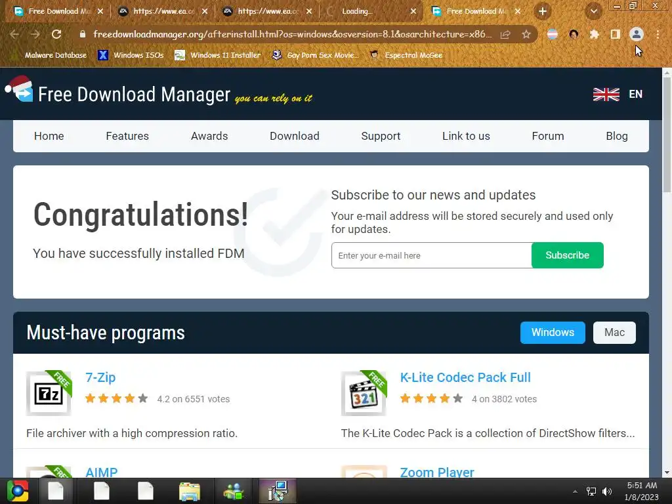
Task: Click the installer taskbar icon
Action: [278, 491]
